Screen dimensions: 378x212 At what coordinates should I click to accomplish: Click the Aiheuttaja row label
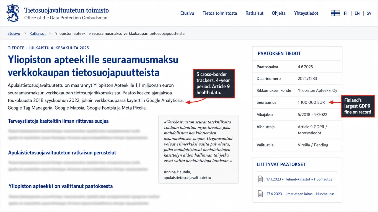[265, 127]
